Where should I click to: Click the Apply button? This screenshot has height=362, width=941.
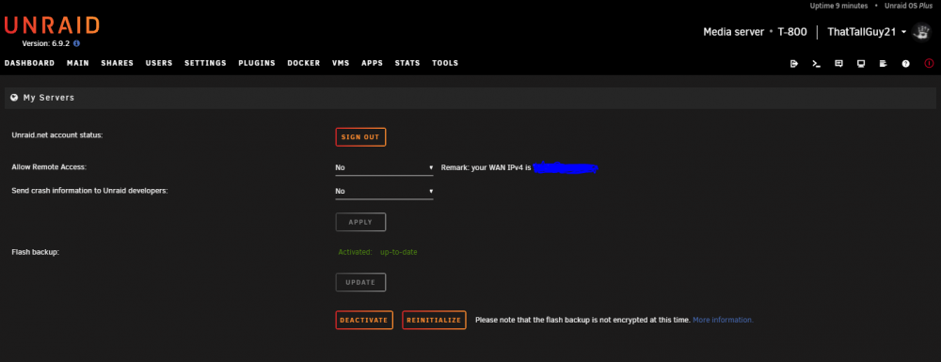(360, 222)
